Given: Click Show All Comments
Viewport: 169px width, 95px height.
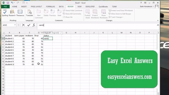Looking at the screenshot, I should coord(72,14).
